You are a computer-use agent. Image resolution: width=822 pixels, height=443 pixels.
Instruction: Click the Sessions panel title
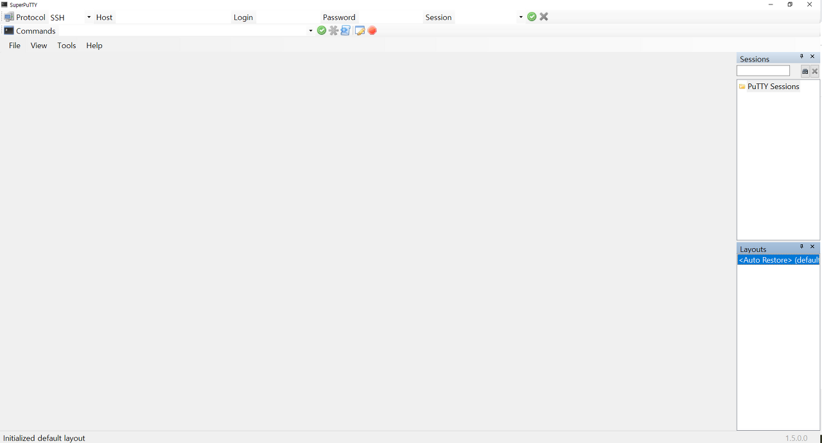point(755,59)
